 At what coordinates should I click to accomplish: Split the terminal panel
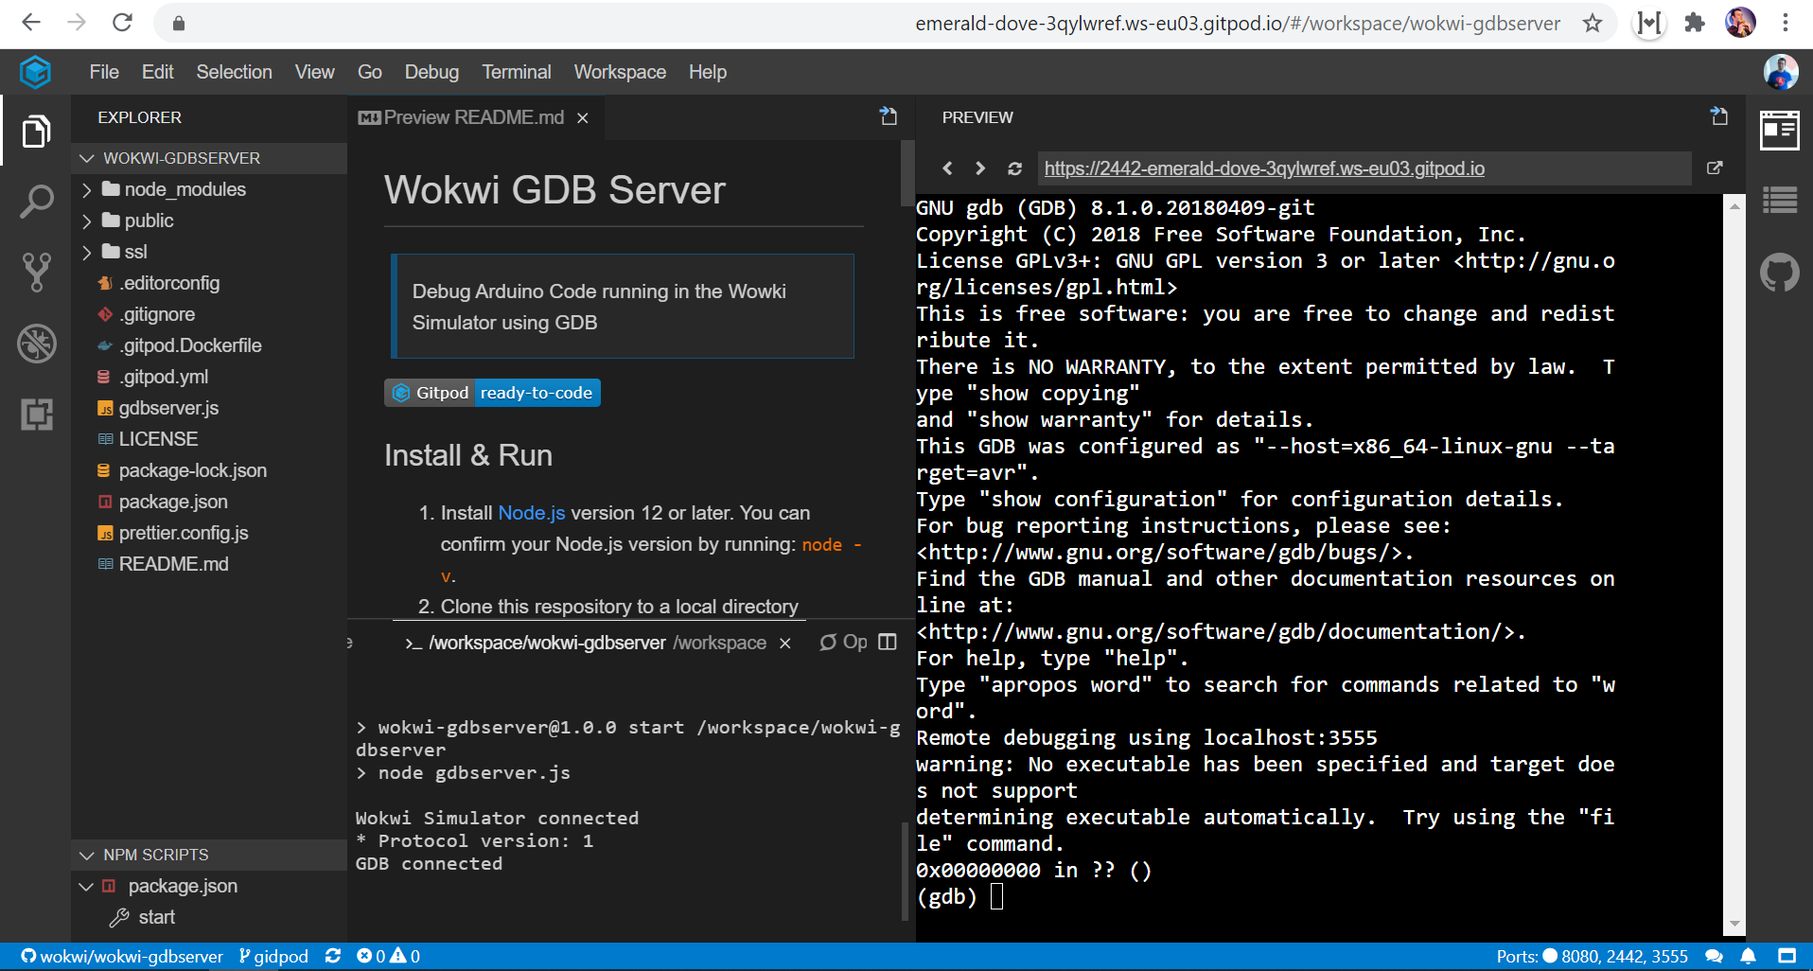(x=887, y=642)
